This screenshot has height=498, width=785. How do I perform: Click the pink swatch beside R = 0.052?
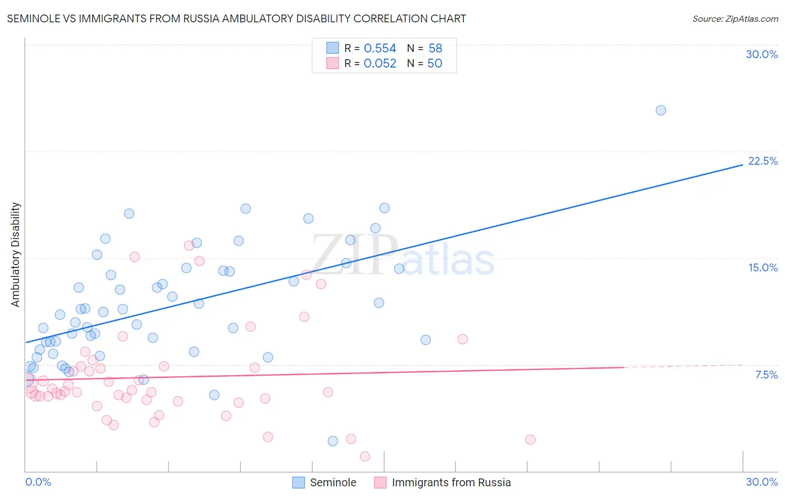(x=333, y=63)
